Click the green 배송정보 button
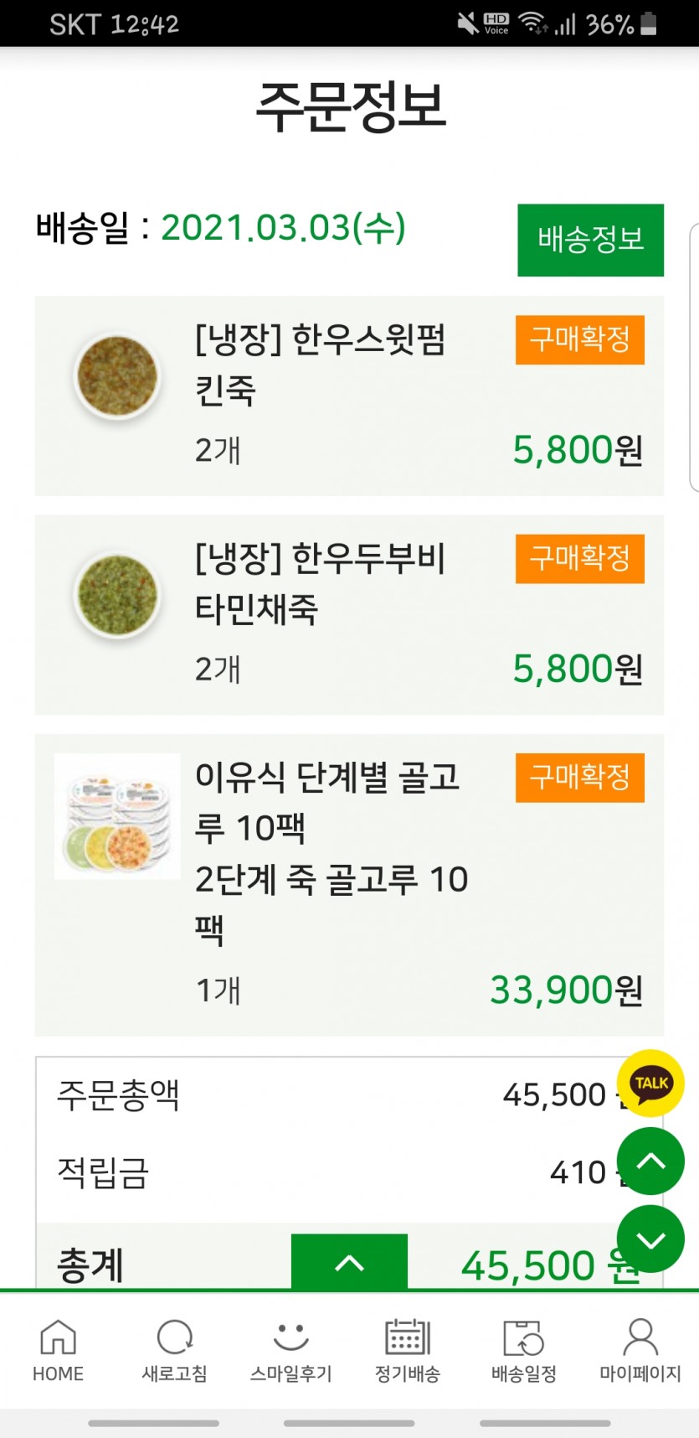This screenshot has width=699, height=1438. (590, 240)
